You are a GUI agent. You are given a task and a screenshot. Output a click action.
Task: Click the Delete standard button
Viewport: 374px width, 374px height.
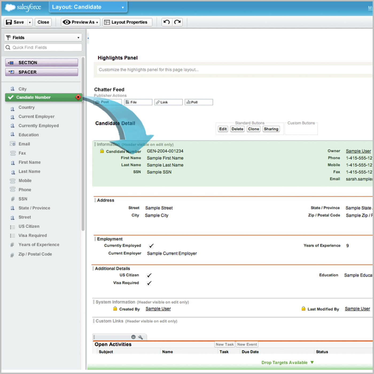click(237, 129)
